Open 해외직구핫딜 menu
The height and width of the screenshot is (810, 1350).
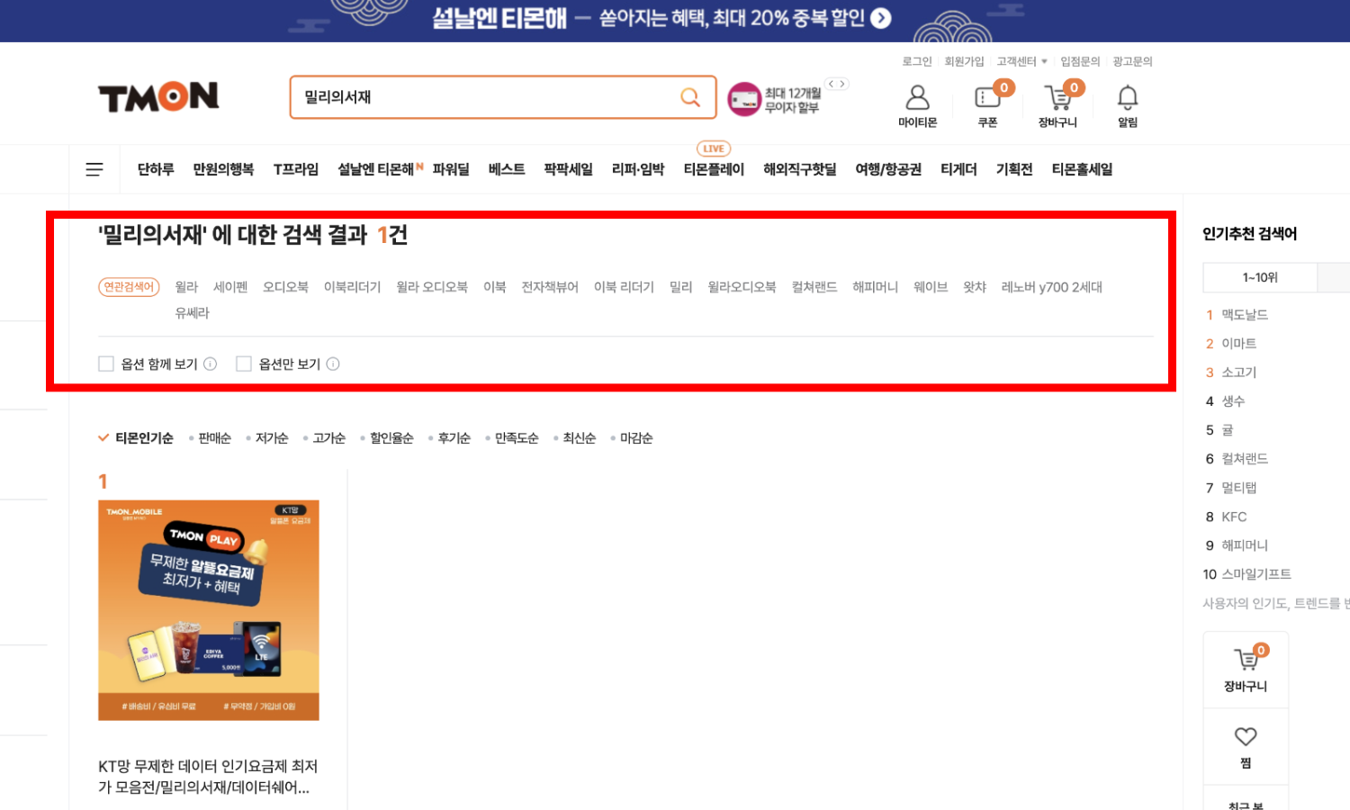tap(800, 169)
